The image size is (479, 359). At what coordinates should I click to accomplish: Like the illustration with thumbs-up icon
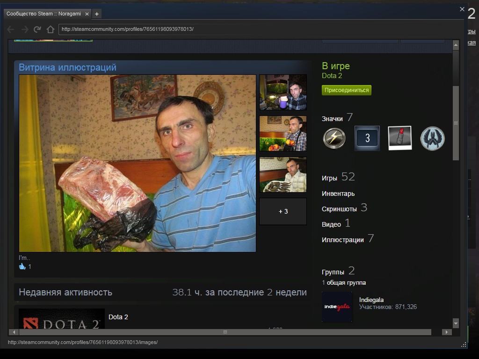click(x=22, y=266)
